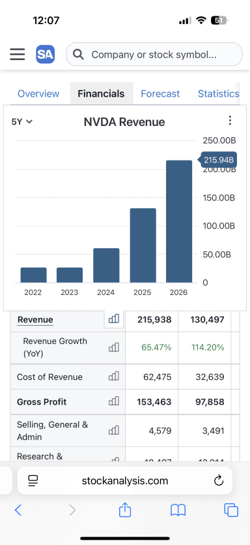Click the underlined Revenue row label
Viewport: 250px width, 545px height.
(35, 319)
